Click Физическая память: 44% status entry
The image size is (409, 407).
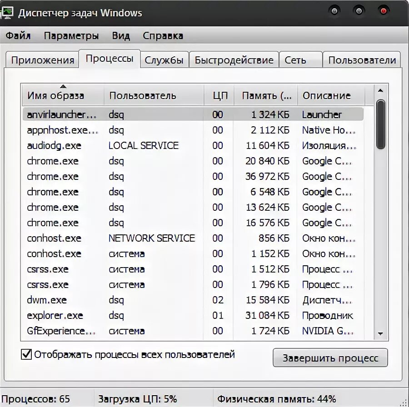tap(276, 399)
